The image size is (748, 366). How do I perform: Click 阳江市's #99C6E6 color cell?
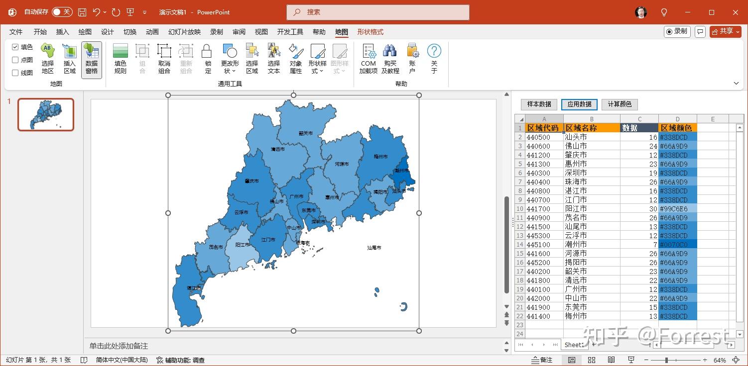[x=678, y=208]
